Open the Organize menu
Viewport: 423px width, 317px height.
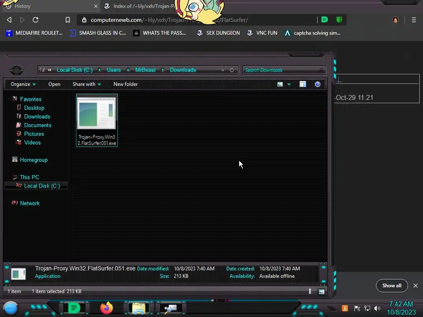[23, 84]
